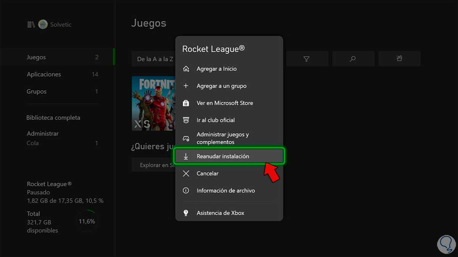Open the Solvetic profile avatar
Viewport: 458px width, 257px height.
tap(43, 25)
